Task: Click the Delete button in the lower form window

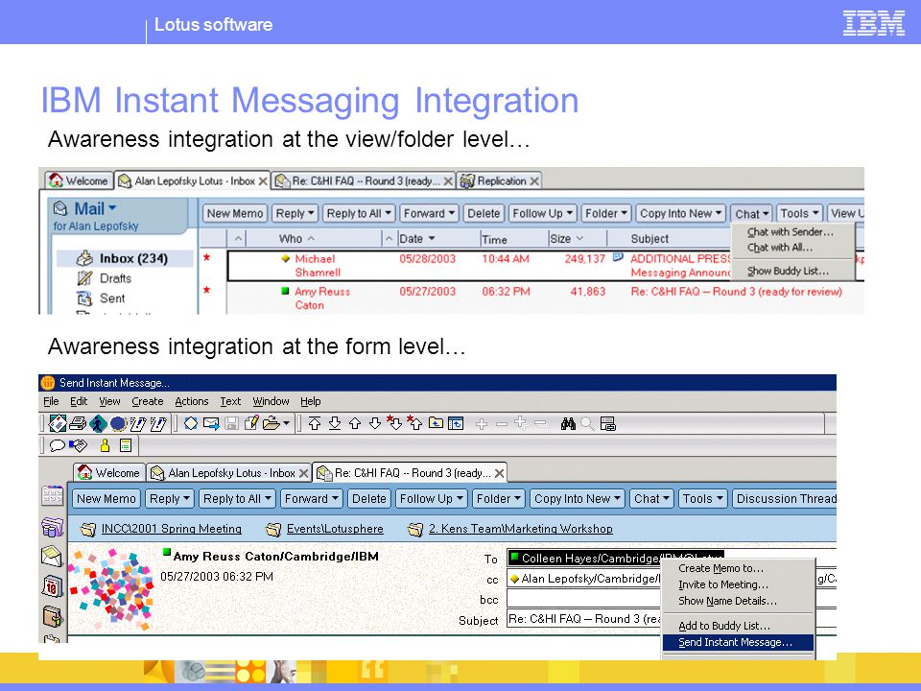Action: point(368,498)
